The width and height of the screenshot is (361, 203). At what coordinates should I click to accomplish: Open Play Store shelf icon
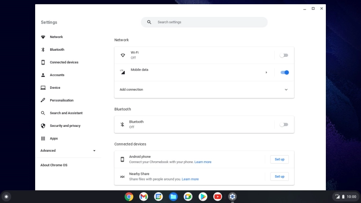(203, 196)
